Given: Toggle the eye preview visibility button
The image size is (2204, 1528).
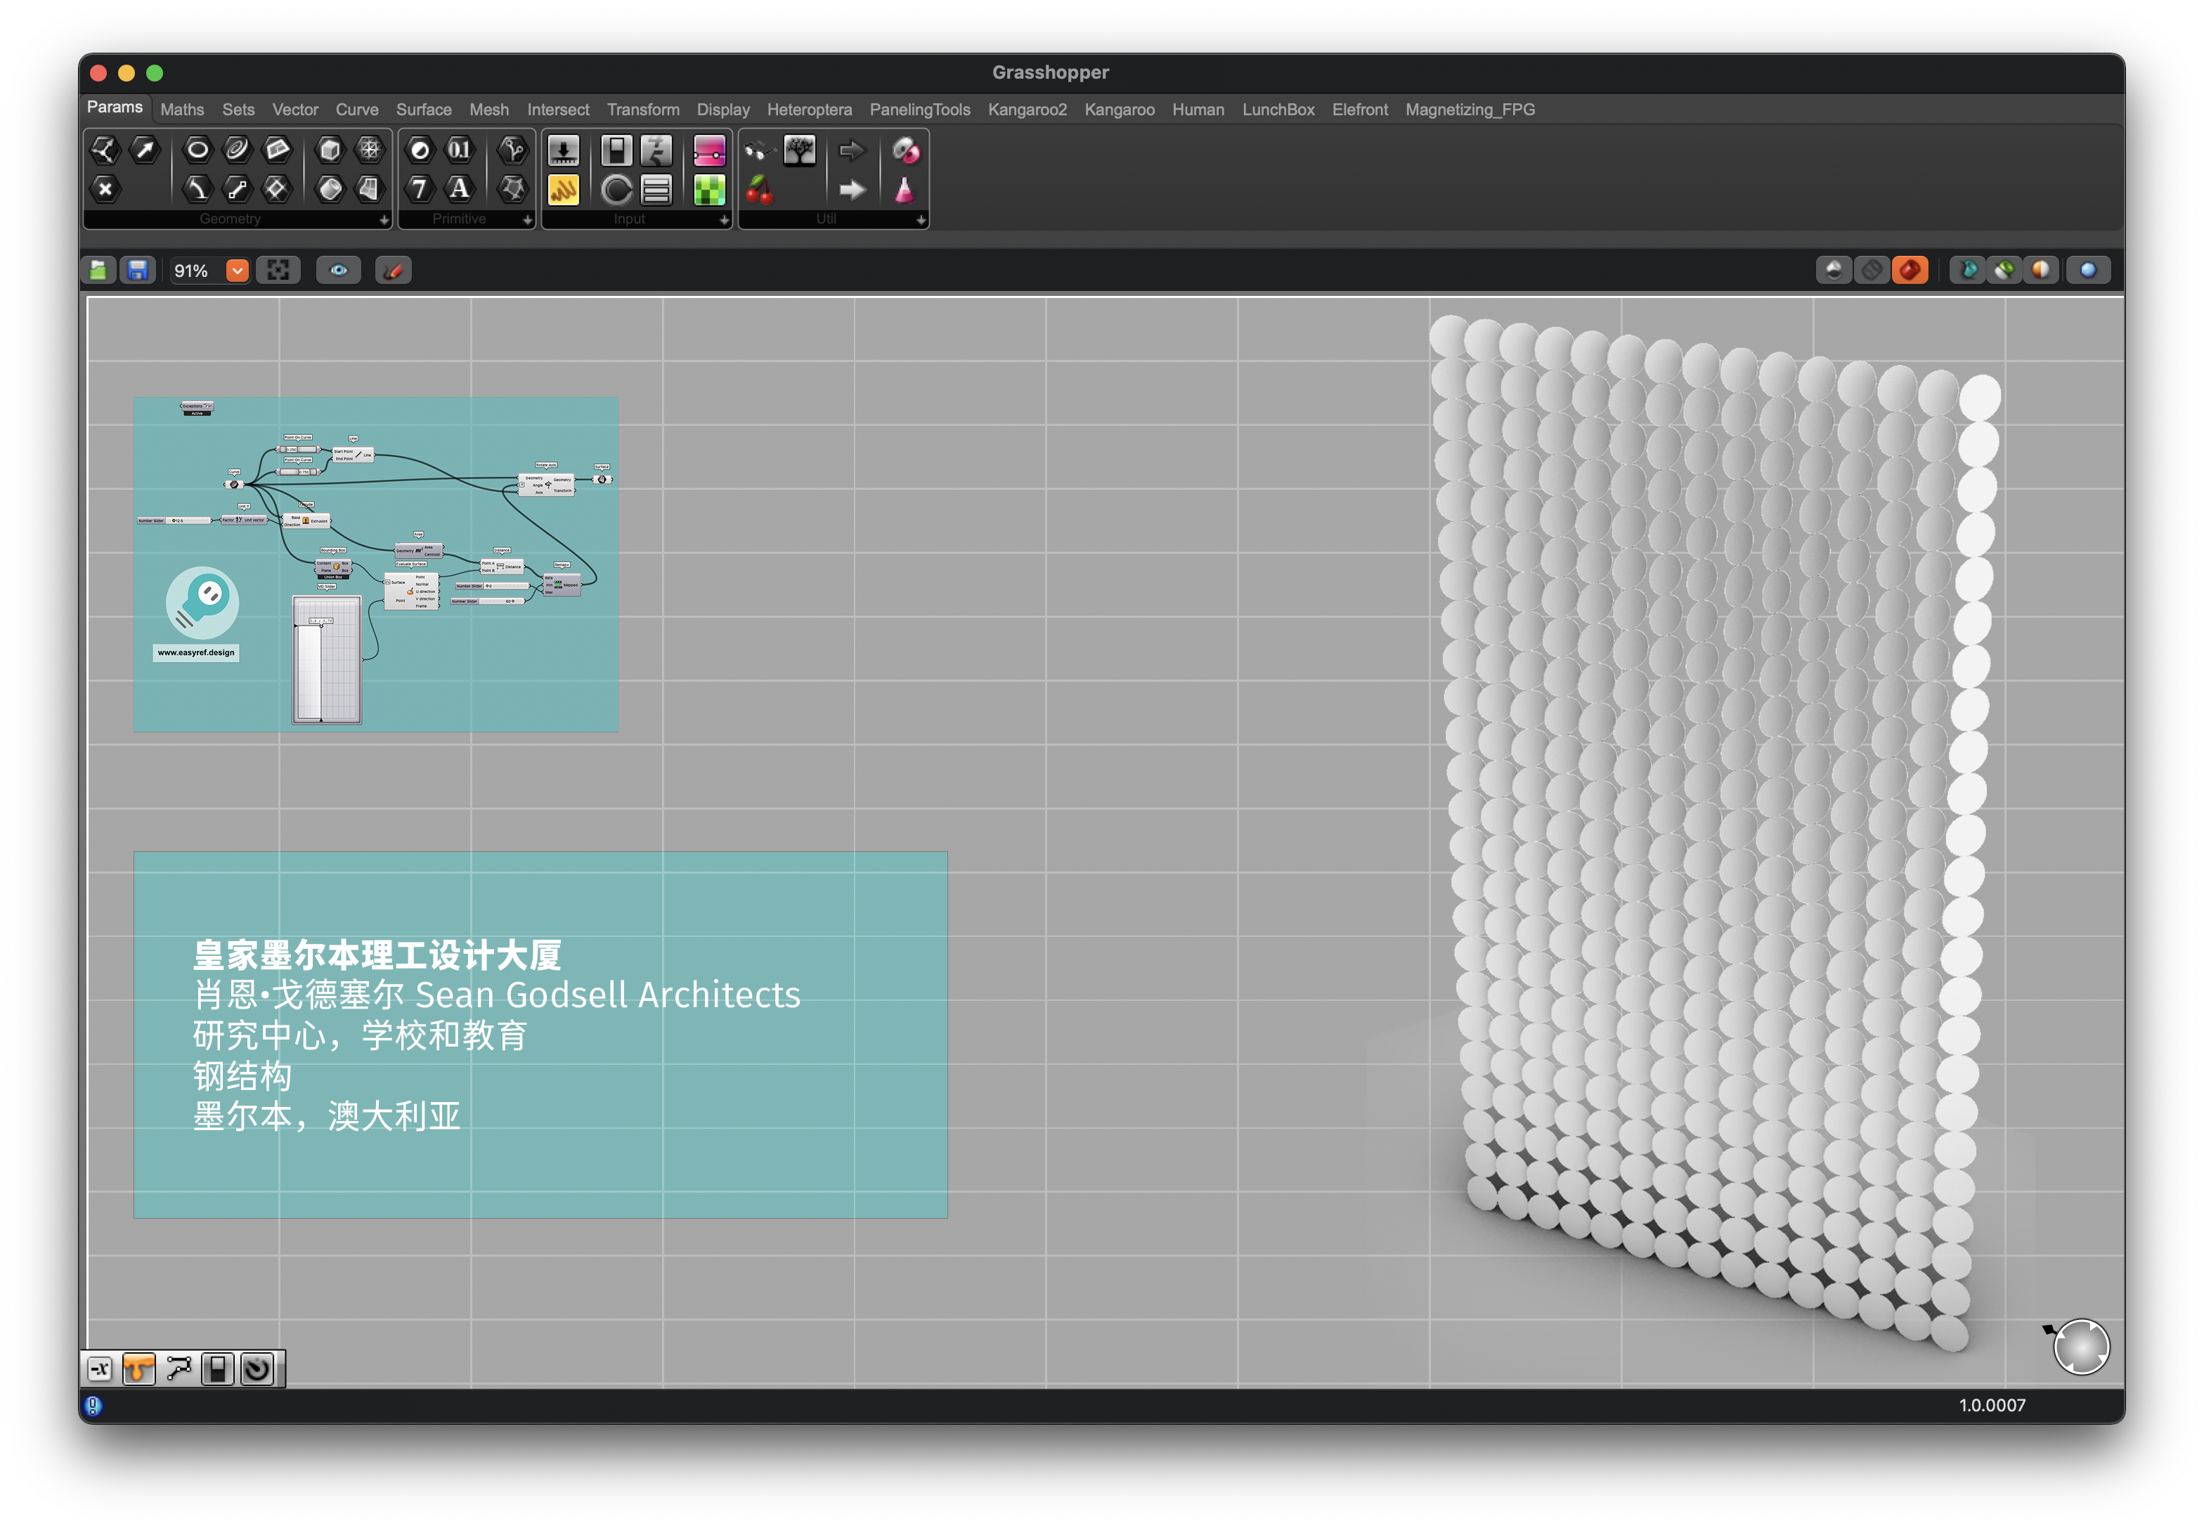Looking at the screenshot, I should 339,271.
